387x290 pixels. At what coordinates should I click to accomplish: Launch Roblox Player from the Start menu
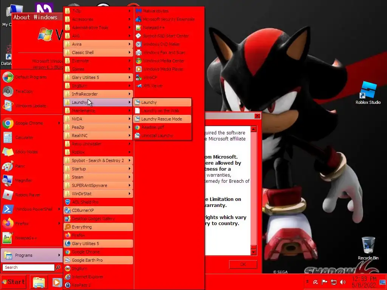31,195
